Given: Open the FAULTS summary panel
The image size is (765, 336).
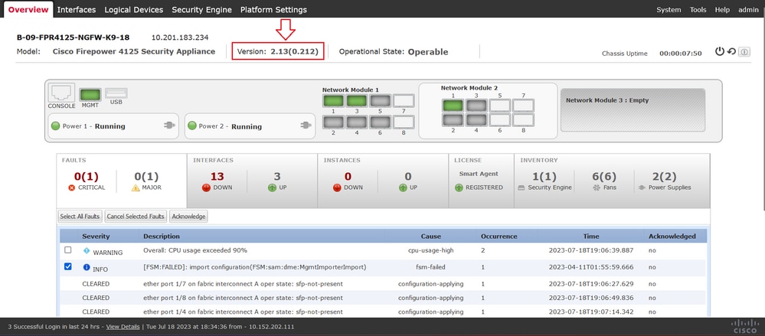Looking at the screenshot, I should coord(122,181).
